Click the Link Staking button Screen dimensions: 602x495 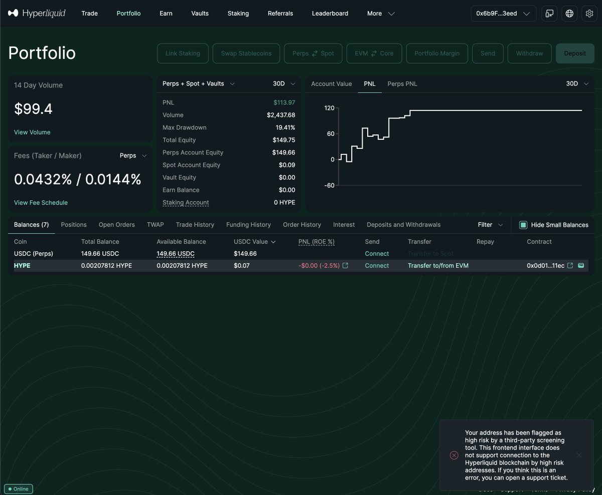pos(183,53)
